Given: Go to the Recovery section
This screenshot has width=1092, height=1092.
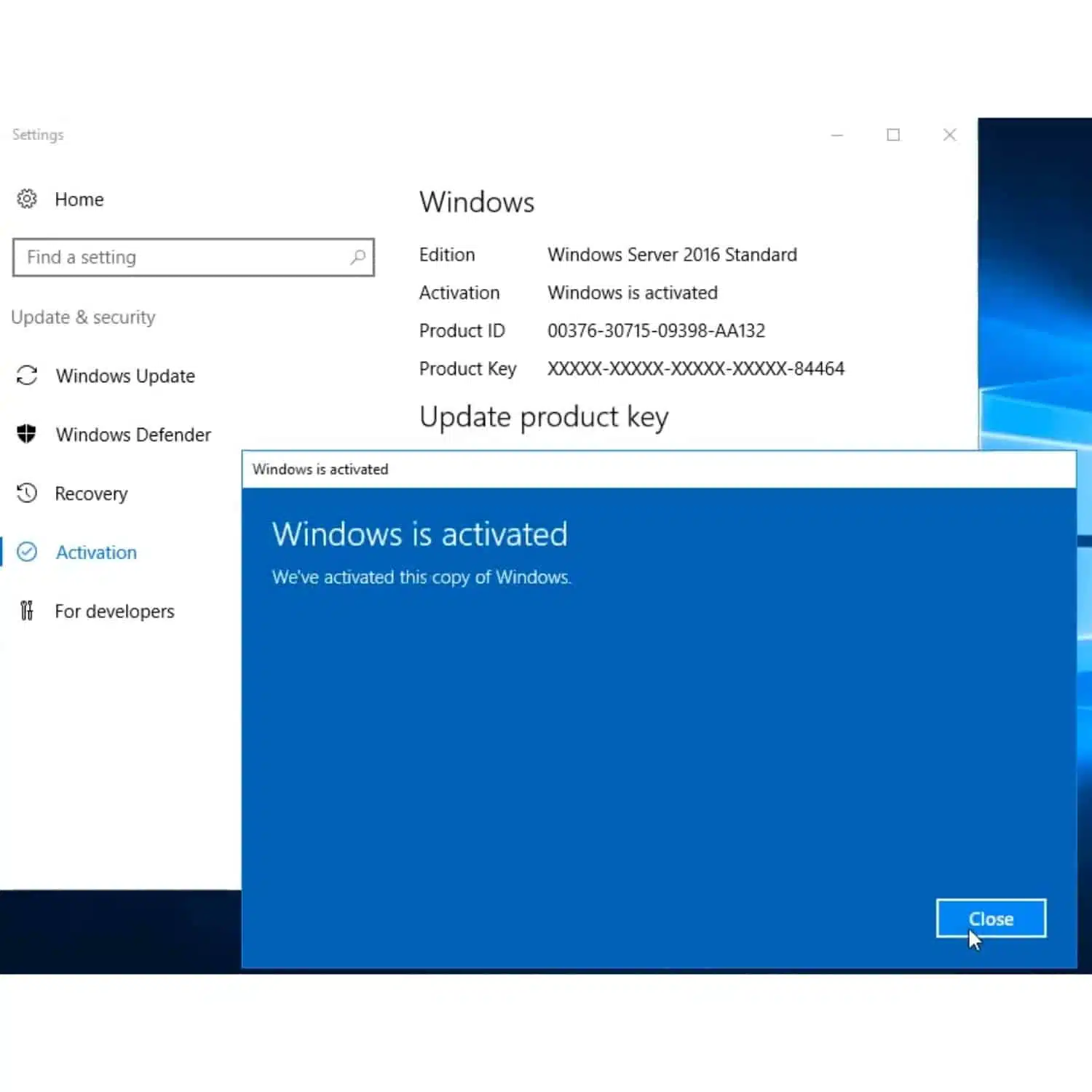Looking at the screenshot, I should [x=91, y=494].
